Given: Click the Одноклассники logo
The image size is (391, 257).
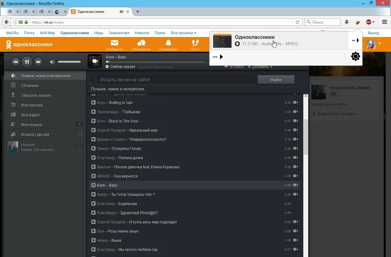Looking at the screenshot, I should (x=29, y=44).
